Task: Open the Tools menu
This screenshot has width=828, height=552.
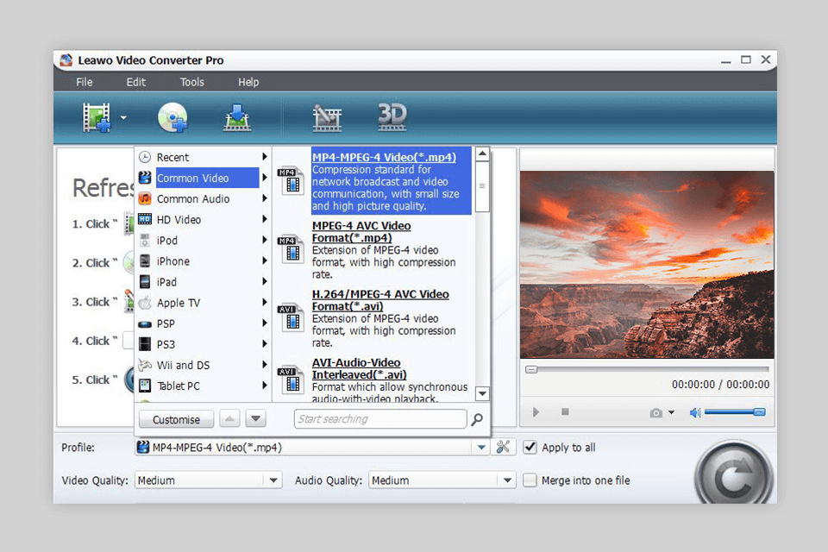Action: 191,82
